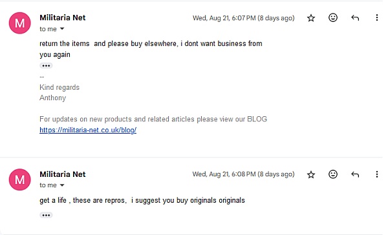Click the Wed, Aug 21, 6:08 PM timestamp

coord(244,174)
